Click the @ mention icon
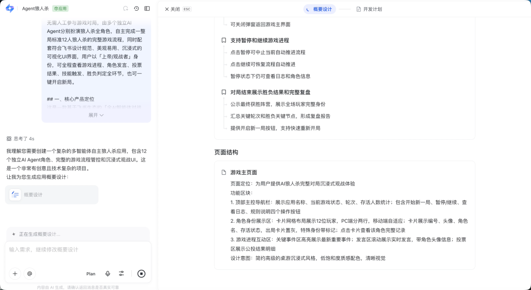This screenshot has width=531, height=290. 29,274
